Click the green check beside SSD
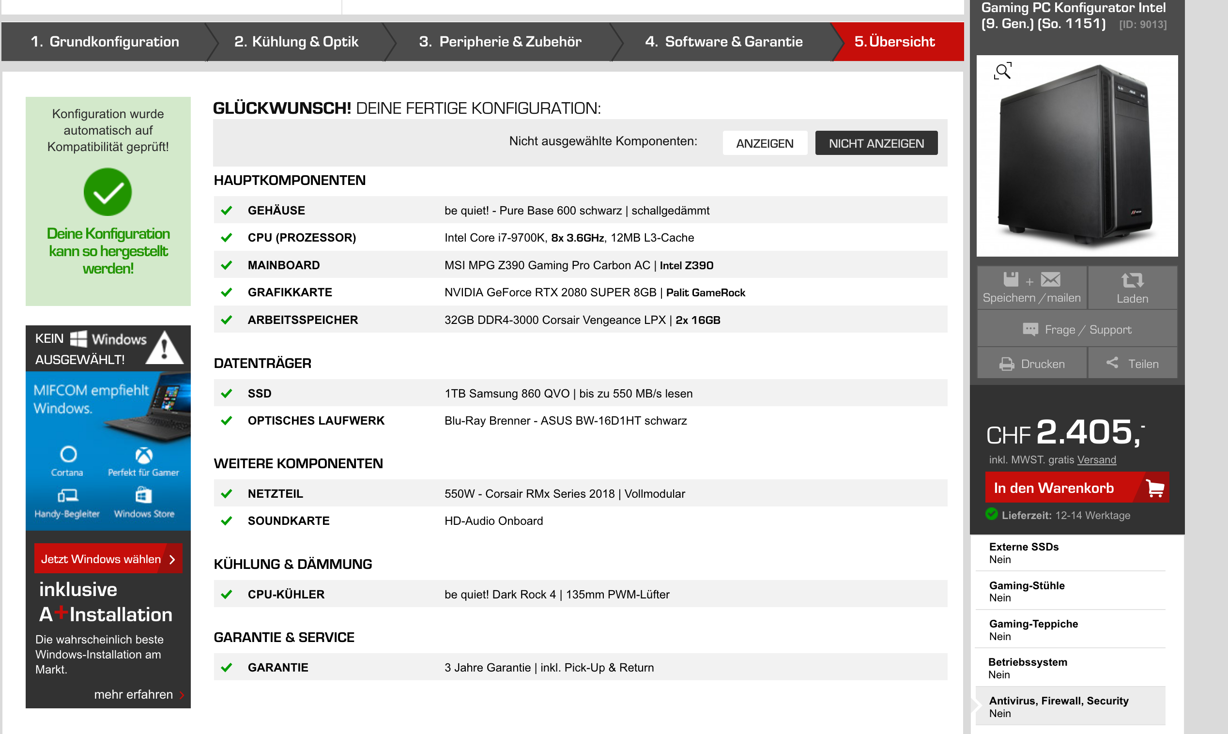 pos(227,394)
